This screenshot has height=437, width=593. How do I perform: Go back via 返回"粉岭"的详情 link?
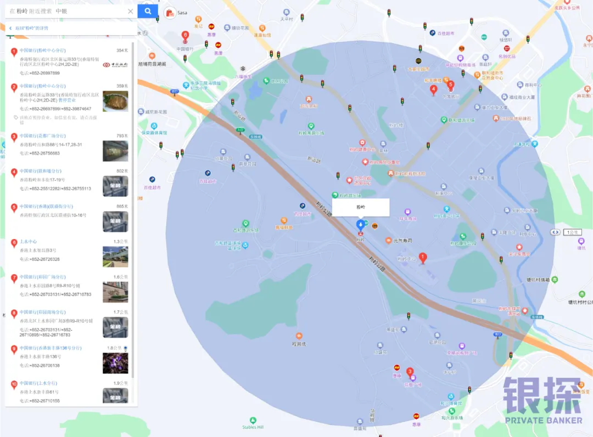[x=31, y=29]
